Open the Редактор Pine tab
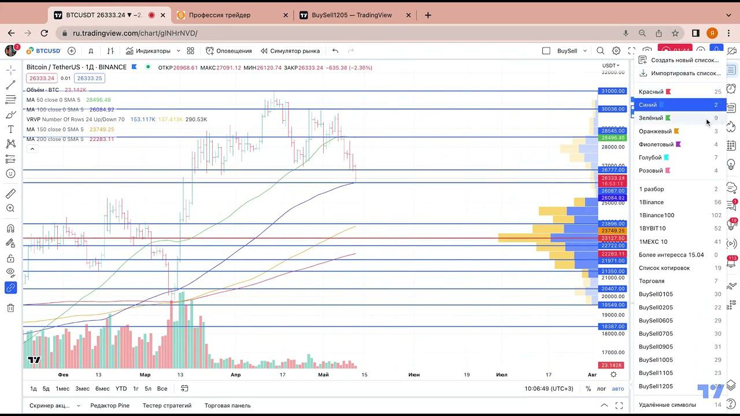Image resolution: width=740 pixels, height=416 pixels. click(110, 406)
